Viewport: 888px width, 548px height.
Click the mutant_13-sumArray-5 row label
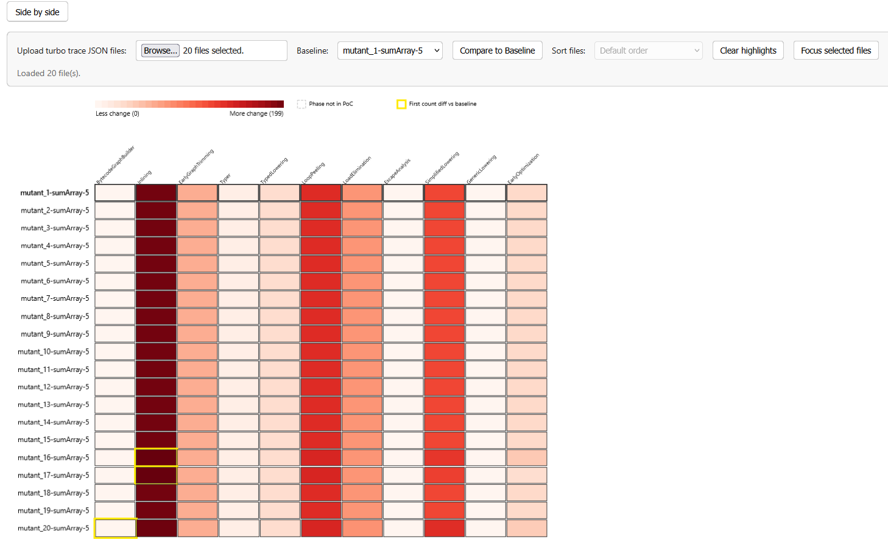click(54, 404)
